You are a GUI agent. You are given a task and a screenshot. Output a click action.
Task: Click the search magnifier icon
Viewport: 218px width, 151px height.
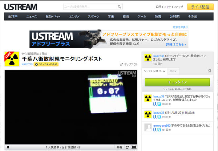pos(119,7)
